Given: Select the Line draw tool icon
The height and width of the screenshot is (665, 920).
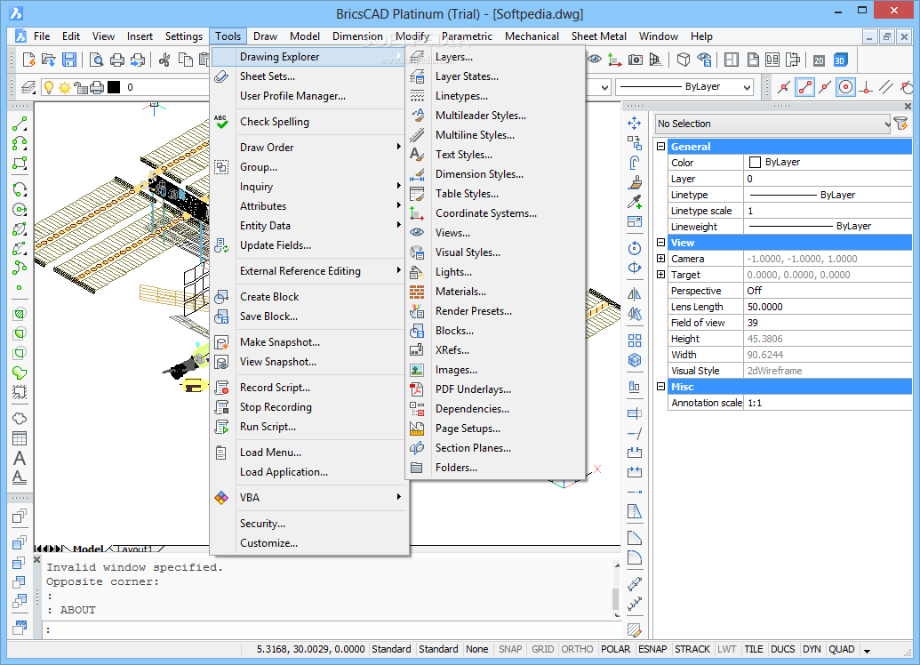Looking at the screenshot, I should coord(20,124).
